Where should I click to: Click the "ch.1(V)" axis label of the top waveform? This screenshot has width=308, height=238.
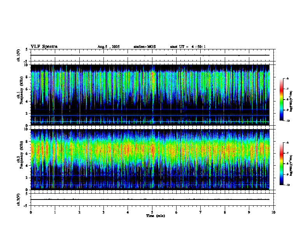[x=18, y=55]
